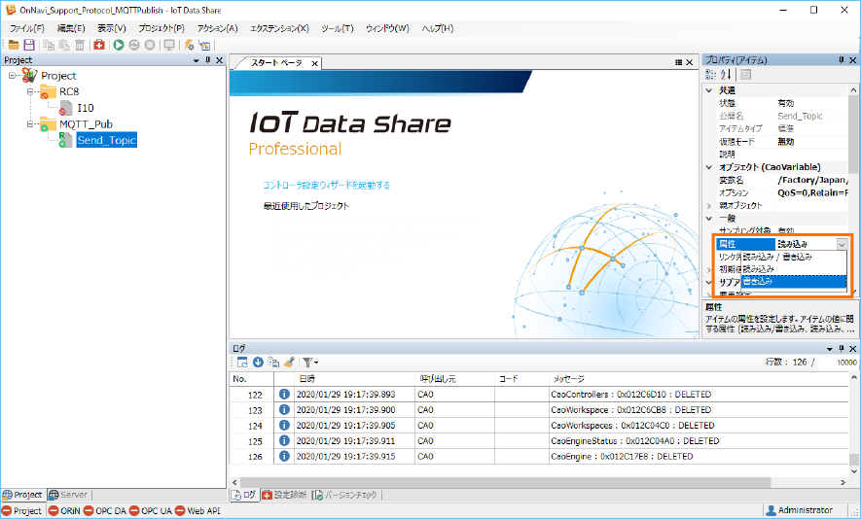
Task: Click the property pages icon in properties toolbar
Action: [x=745, y=75]
